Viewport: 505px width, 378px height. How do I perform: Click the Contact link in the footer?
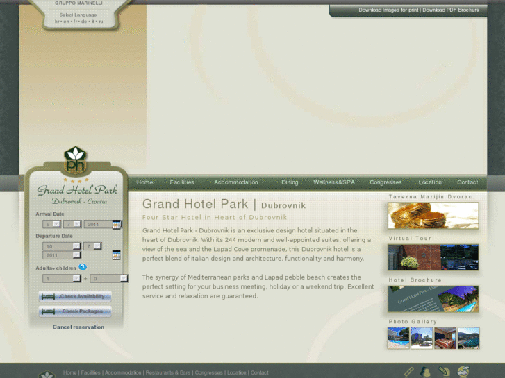(x=260, y=372)
